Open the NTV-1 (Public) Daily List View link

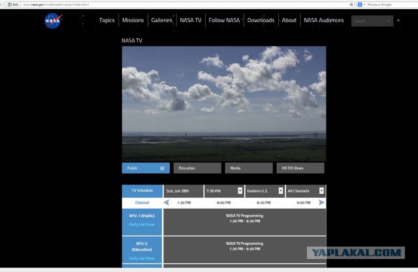pyautogui.click(x=142, y=224)
